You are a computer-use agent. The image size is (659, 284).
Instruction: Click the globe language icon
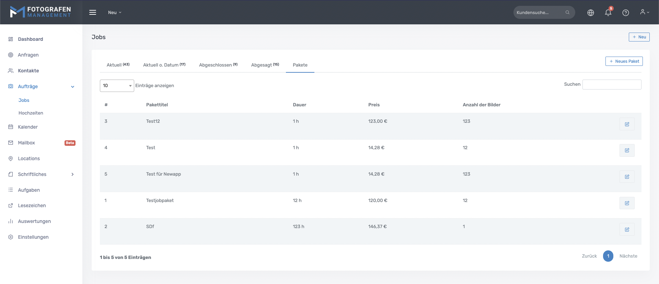click(590, 13)
